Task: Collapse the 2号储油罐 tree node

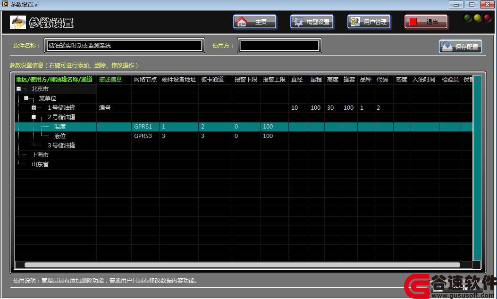Action: point(34,117)
